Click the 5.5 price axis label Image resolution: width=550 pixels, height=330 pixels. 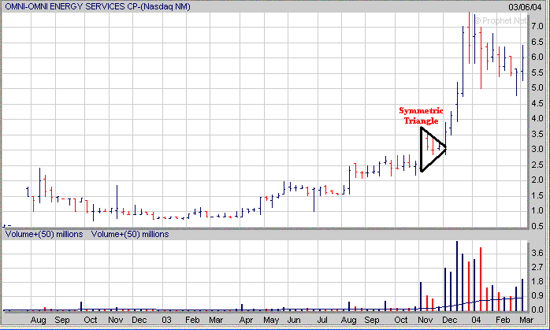click(x=537, y=72)
